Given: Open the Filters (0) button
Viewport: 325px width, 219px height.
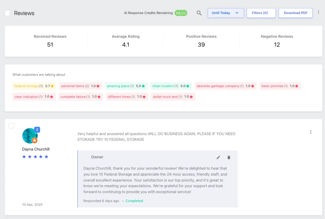Looking at the screenshot, I should click(x=261, y=13).
